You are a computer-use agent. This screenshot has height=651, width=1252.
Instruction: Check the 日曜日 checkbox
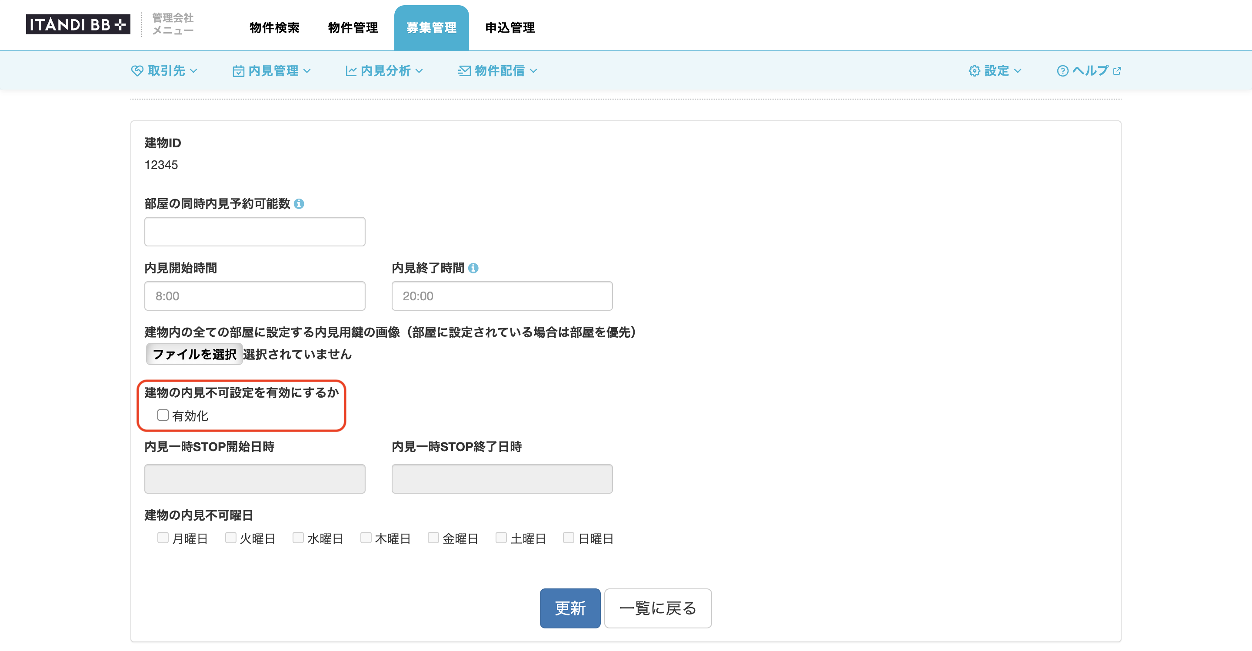tap(568, 537)
